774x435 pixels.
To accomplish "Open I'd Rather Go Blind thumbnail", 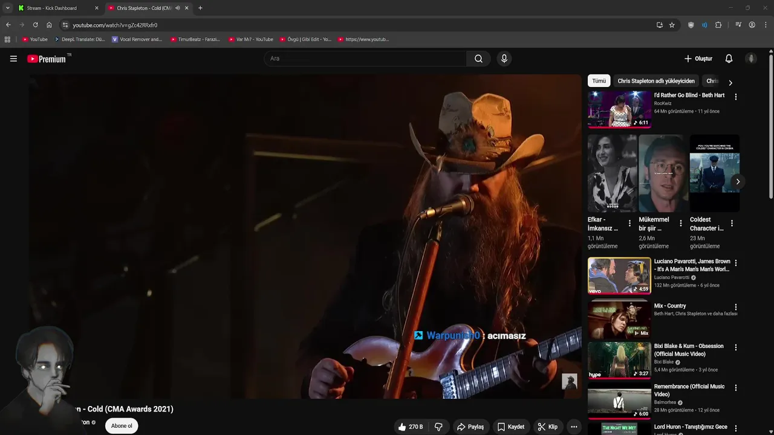I will click(619, 109).
